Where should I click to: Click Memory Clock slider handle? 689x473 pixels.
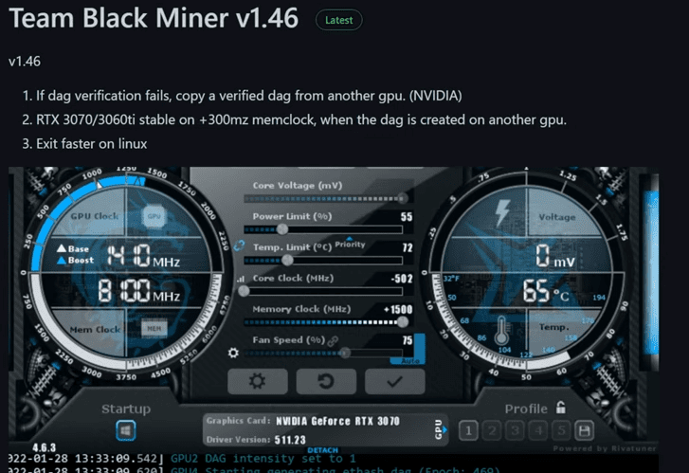coord(402,321)
